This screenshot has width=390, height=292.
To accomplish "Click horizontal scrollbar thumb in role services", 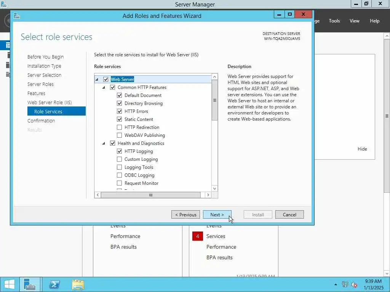I will (x=151, y=195).
